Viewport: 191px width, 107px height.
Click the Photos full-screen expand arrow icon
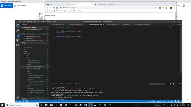(187, 100)
